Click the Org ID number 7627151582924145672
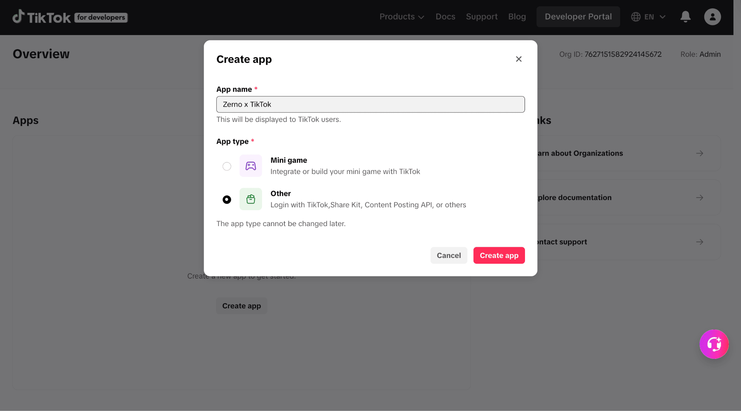The image size is (741, 411). tap(623, 54)
